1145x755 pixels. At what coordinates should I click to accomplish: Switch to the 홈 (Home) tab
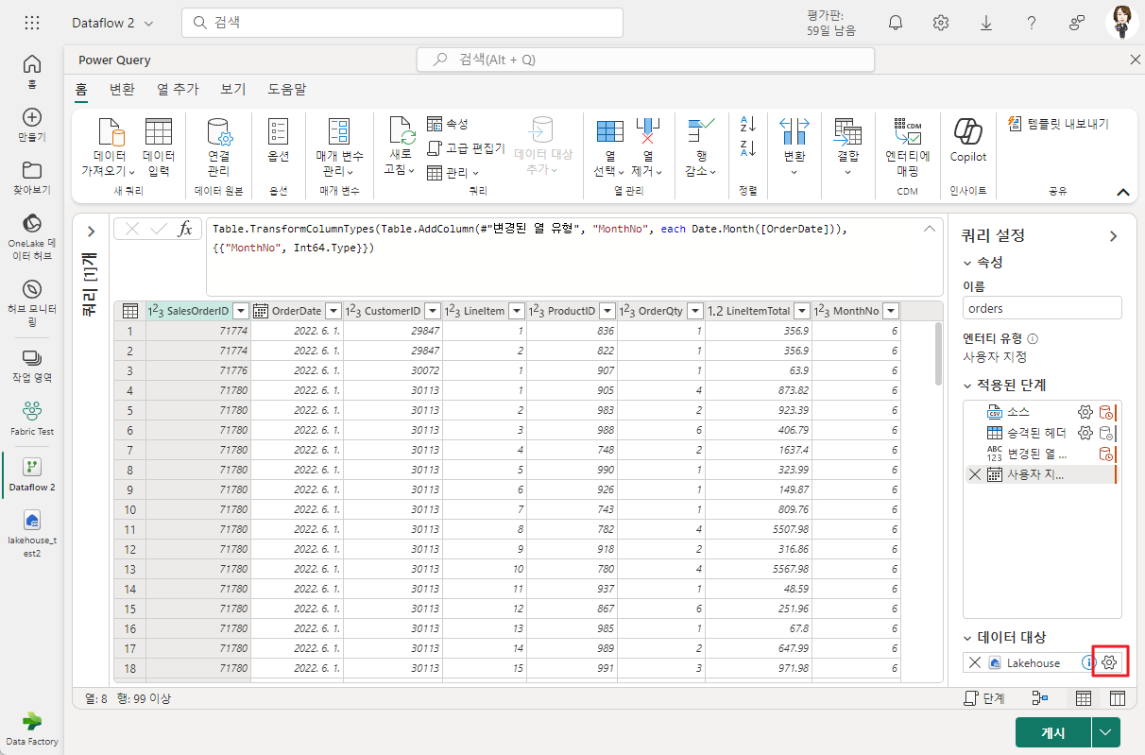(81, 89)
